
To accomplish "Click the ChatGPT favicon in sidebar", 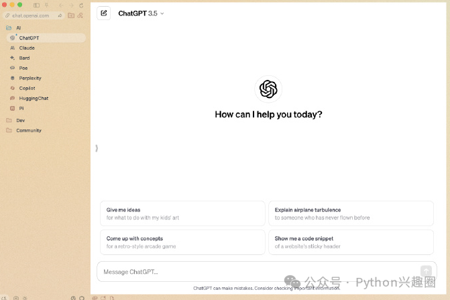I will 12,38.
